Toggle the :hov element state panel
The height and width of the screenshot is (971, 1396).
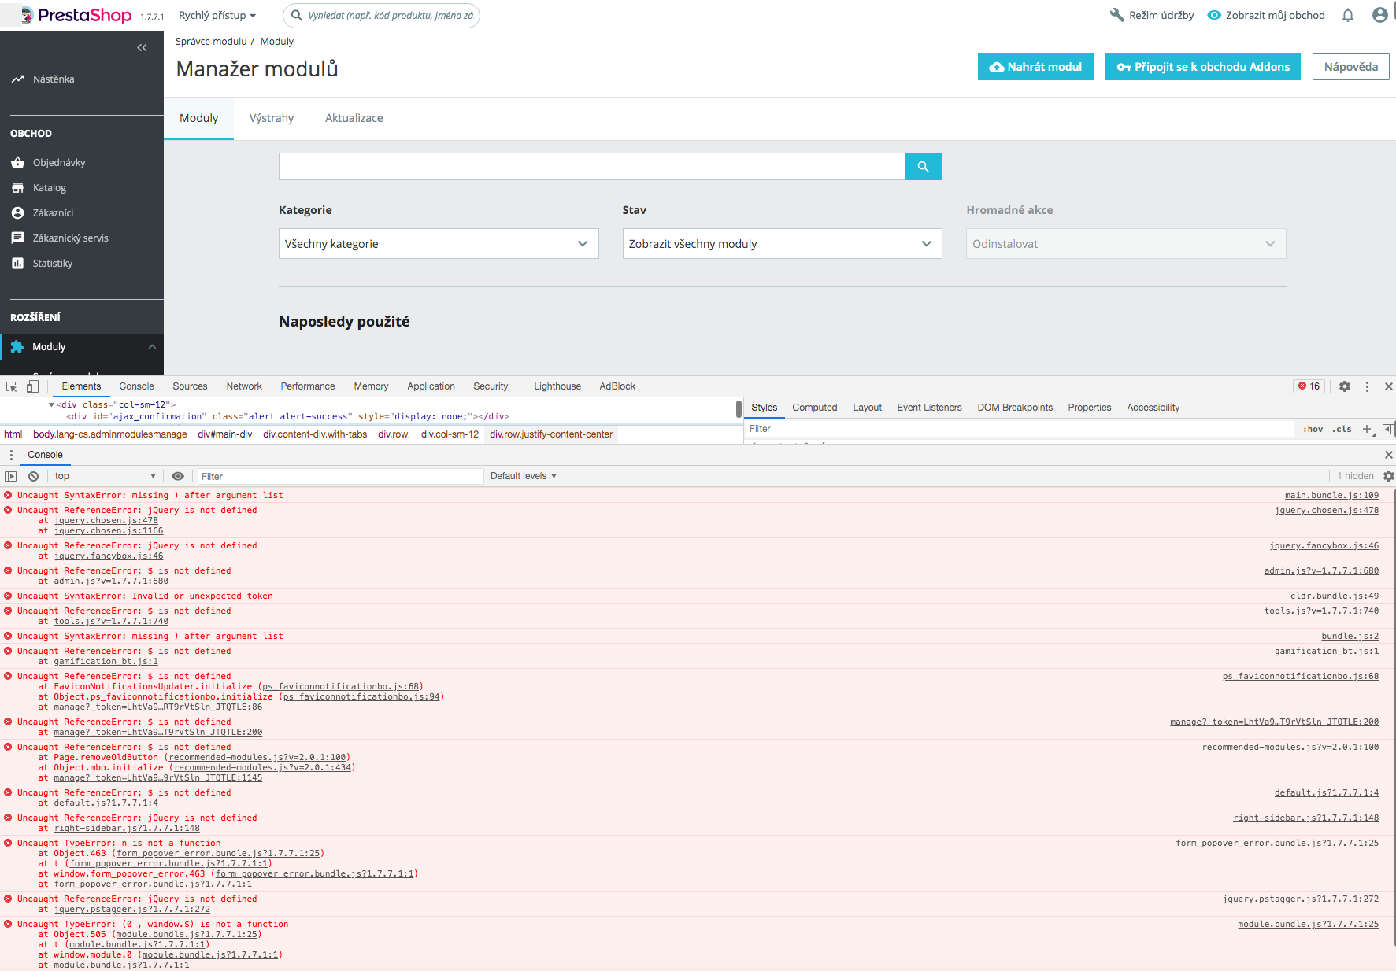1313,429
